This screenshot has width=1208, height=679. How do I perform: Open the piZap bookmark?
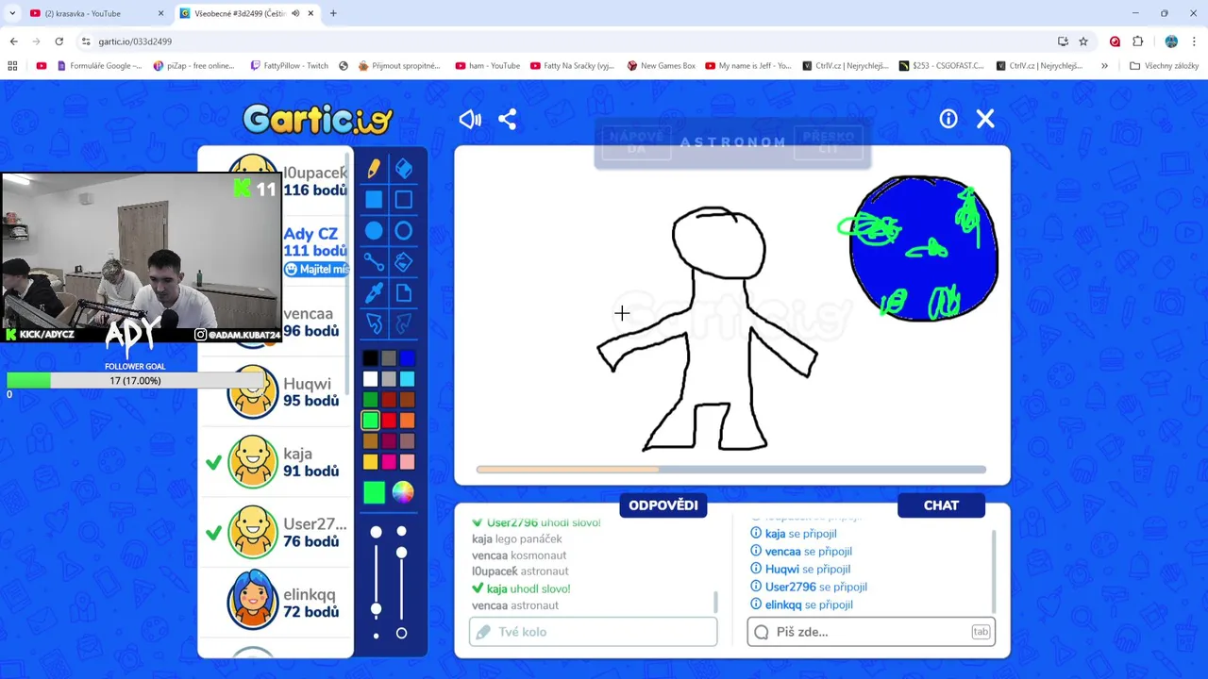[x=193, y=66]
